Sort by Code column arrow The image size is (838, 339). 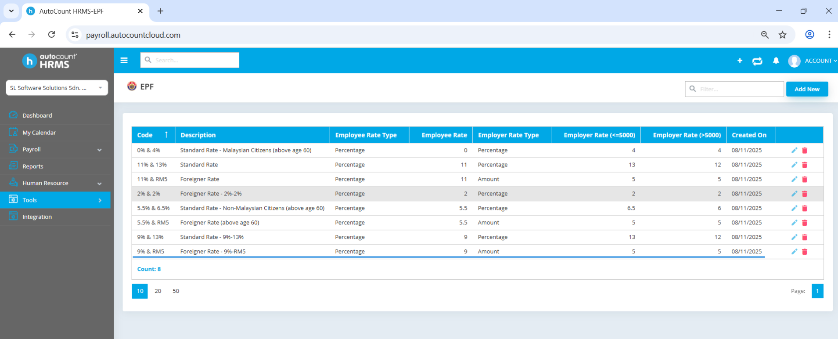(166, 134)
